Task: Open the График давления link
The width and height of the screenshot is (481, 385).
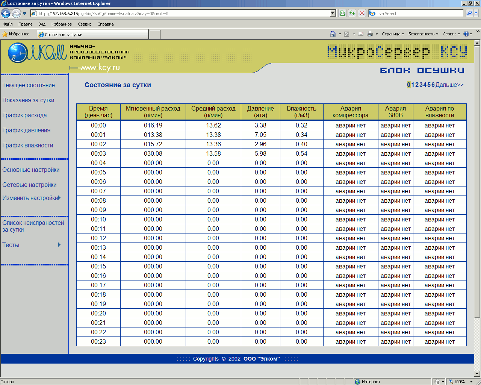Action: (26, 130)
